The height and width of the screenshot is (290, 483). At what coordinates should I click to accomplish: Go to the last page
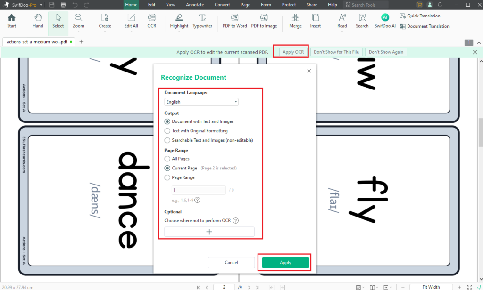[x=257, y=287]
